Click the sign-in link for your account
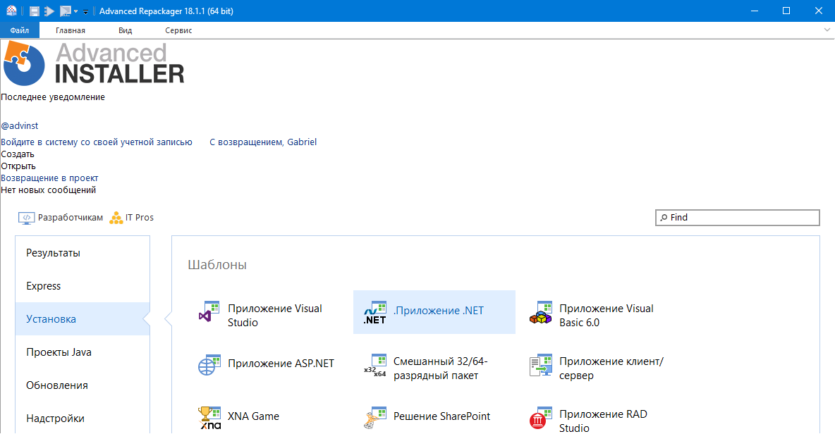Image resolution: width=835 pixels, height=434 pixels. pyautogui.click(x=97, y=142)
